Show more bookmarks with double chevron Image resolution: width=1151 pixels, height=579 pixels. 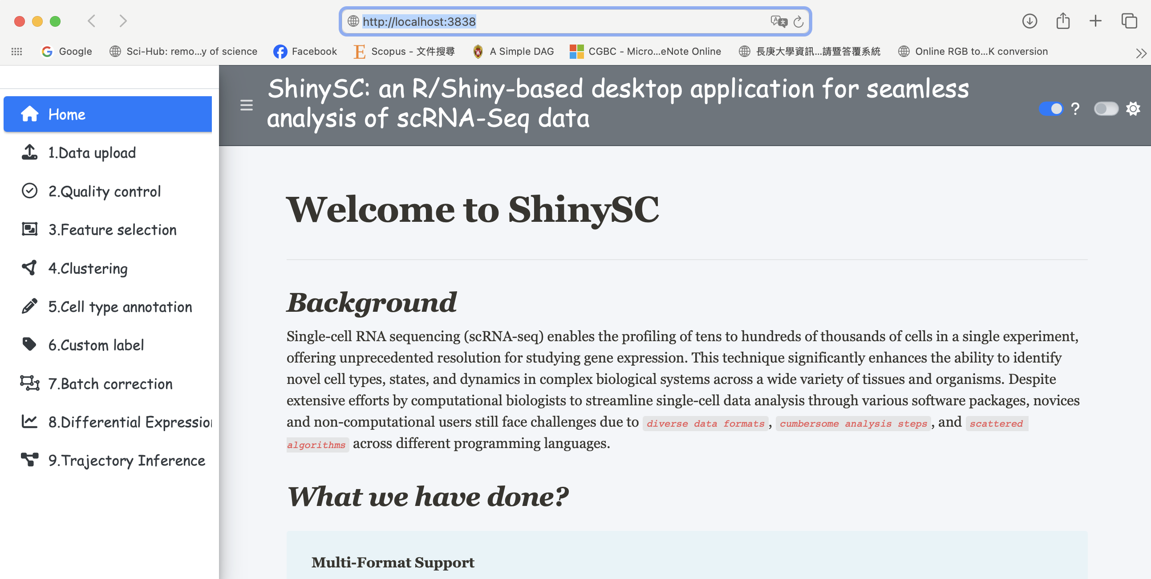1141,53
